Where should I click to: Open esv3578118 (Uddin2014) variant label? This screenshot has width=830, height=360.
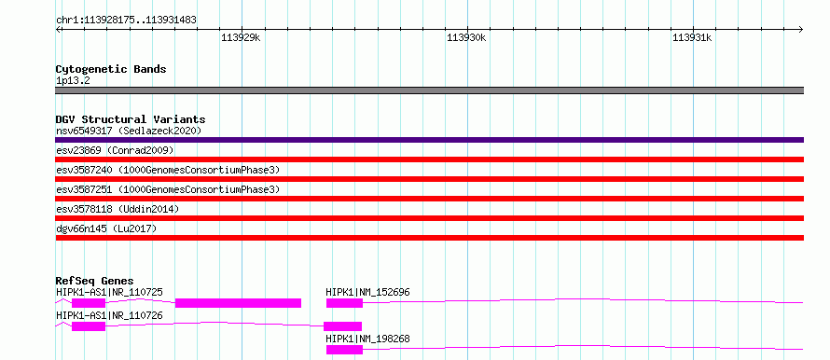pos(118,209)
